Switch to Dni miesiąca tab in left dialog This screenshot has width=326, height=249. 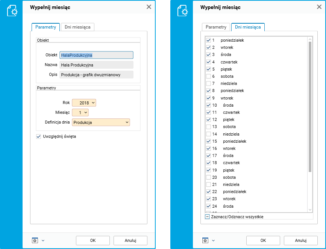click(77, 27)
